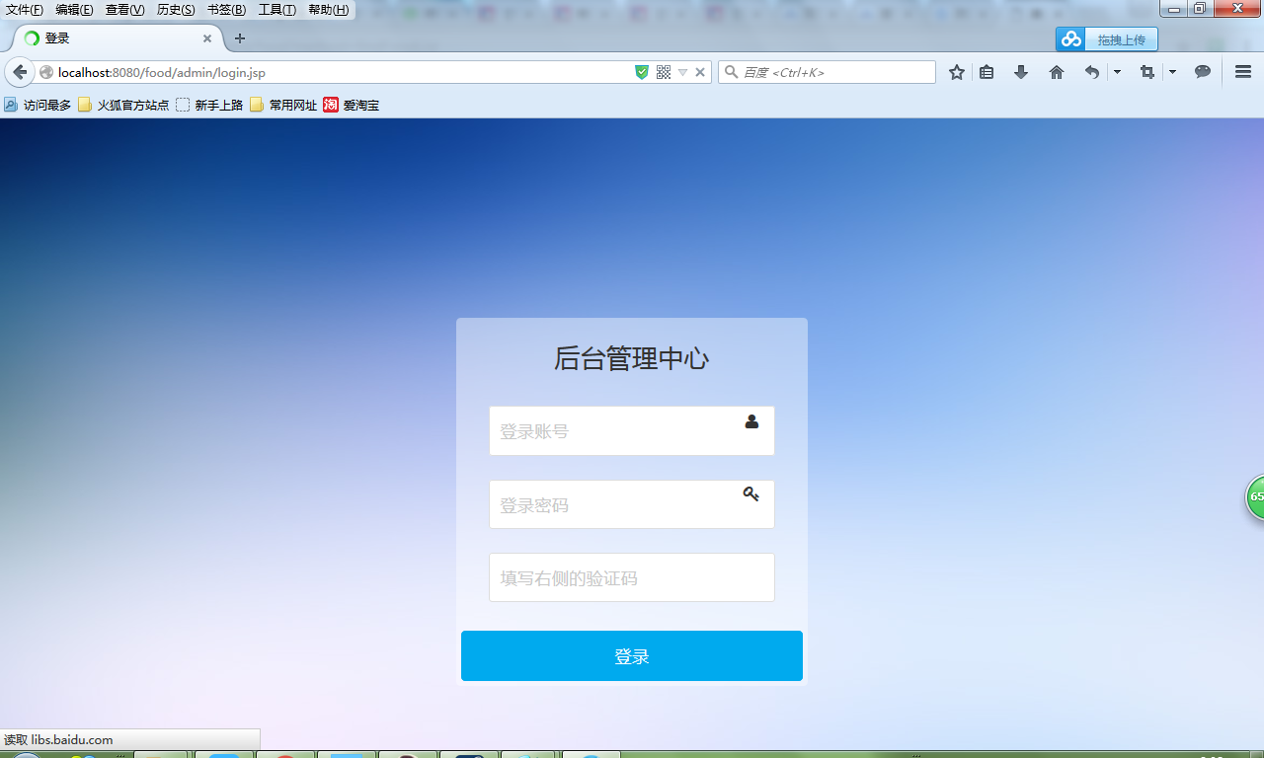The height and width of the screenshot is (758, 1264).
Task: Click the blue 登录 submit button
Action: click(632, 656)
